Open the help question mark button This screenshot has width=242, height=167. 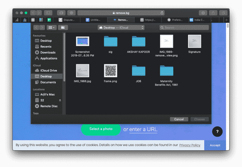[x=217, y=131]
